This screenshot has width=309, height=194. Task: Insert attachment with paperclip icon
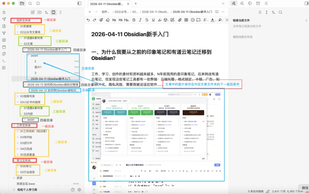(180, 20)
